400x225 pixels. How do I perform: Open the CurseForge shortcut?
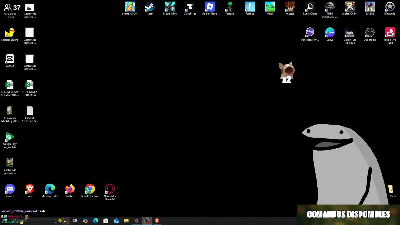click(190, 8)
